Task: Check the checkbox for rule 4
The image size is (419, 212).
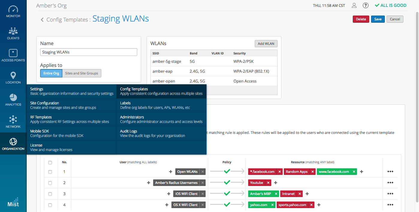Action: tap(50, 205)
